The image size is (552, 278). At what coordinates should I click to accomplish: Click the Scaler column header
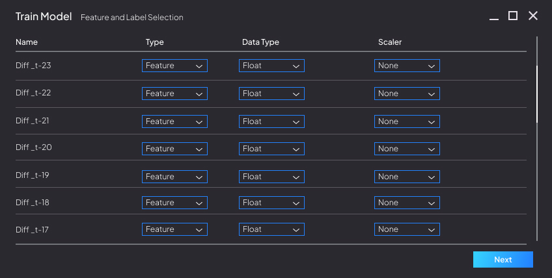[x=390, y=42]
